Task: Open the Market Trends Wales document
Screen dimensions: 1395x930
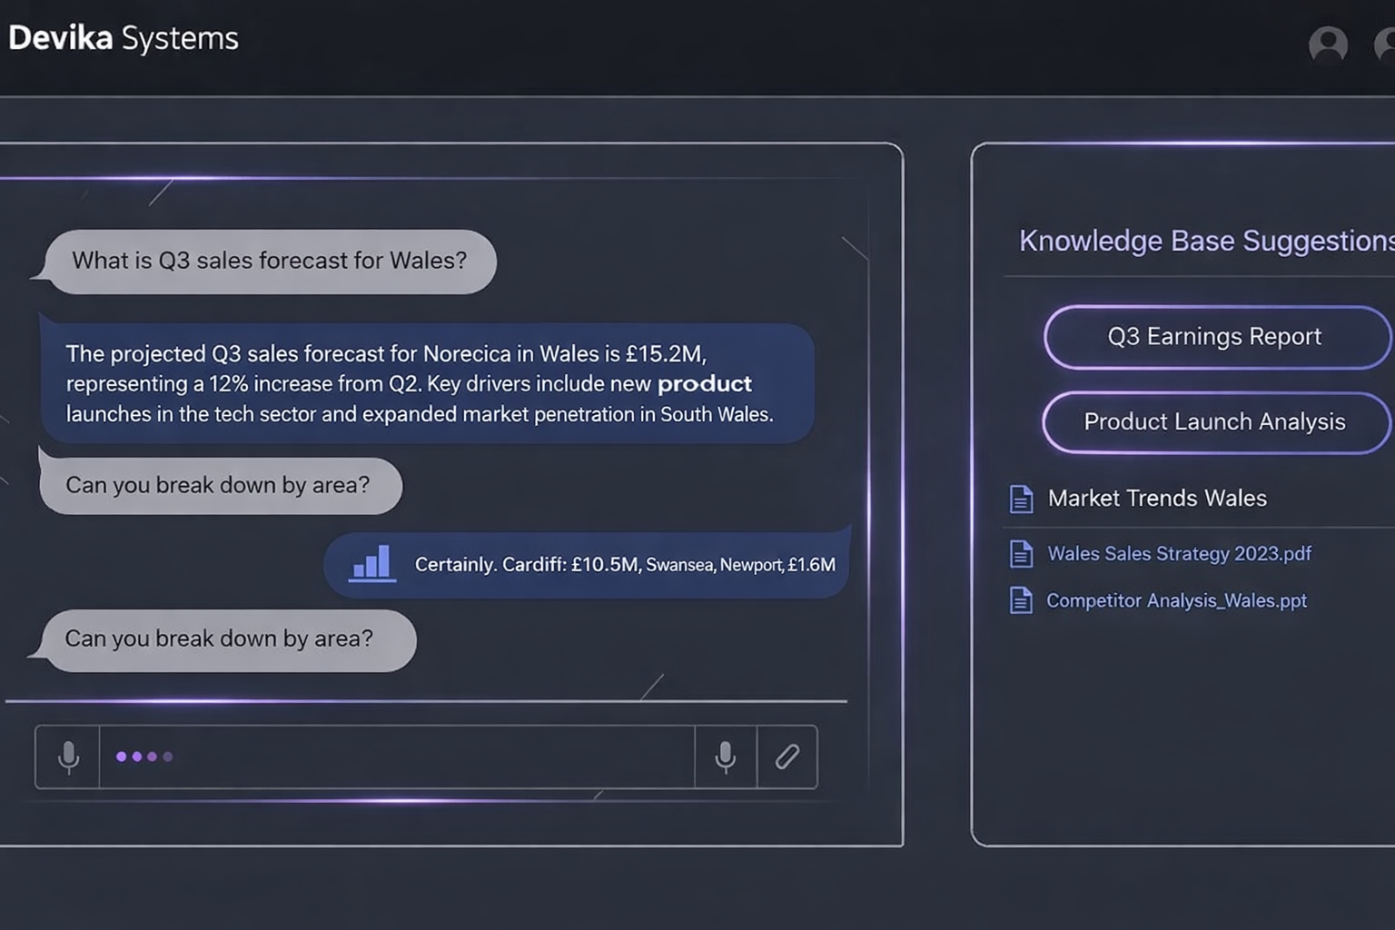Action: (1156, 499)
